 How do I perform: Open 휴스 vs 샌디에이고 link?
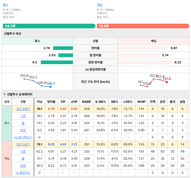[23, 137]
